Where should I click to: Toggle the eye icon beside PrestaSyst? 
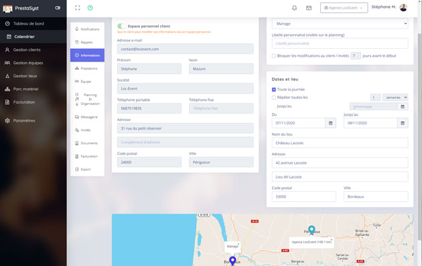[58, 8]
